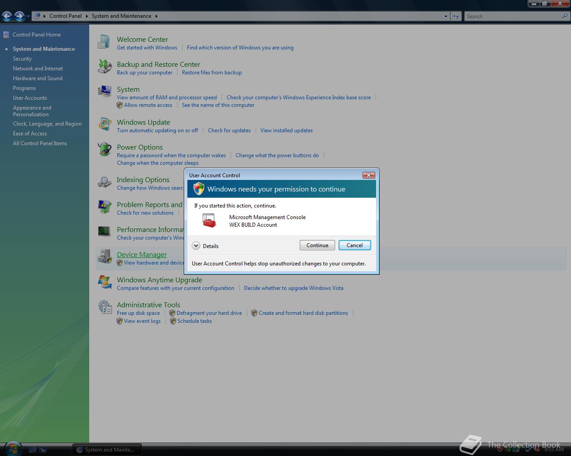The image size is (571, 456).
Task: Expand the Details section in UAC dialog
Action: point(196,246)
